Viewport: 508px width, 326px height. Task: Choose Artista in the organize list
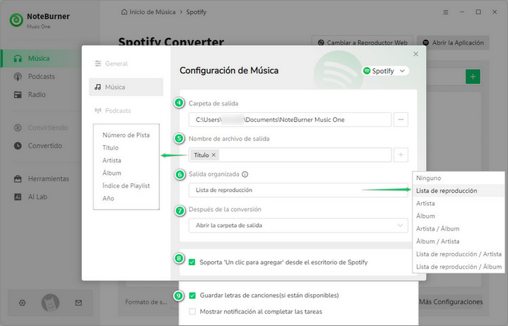(459, 204)
